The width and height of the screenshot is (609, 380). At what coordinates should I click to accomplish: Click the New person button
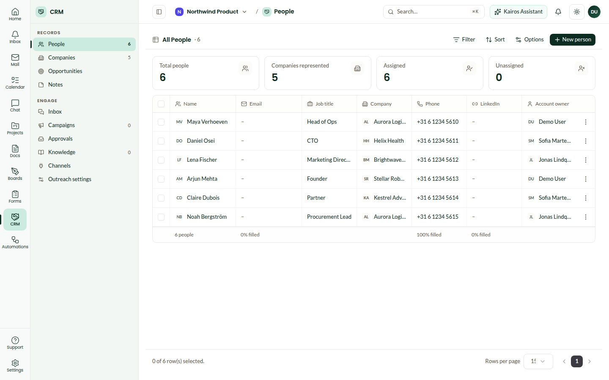pos(573,40)
